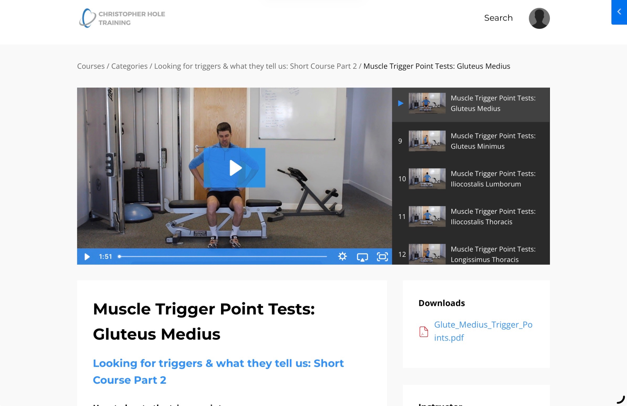Viewport: 627px width, 406px height.
Task: Click the Christopher Hole Training logo
Action: point(122,18)
